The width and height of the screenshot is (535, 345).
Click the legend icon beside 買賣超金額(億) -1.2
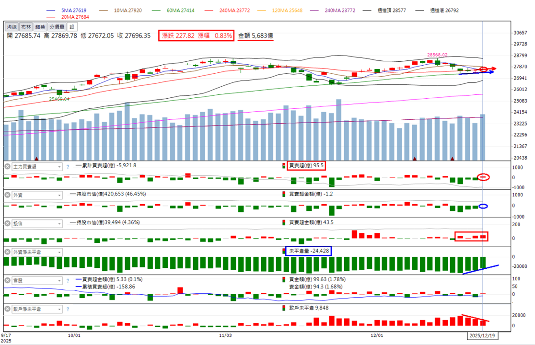[283, 194]
